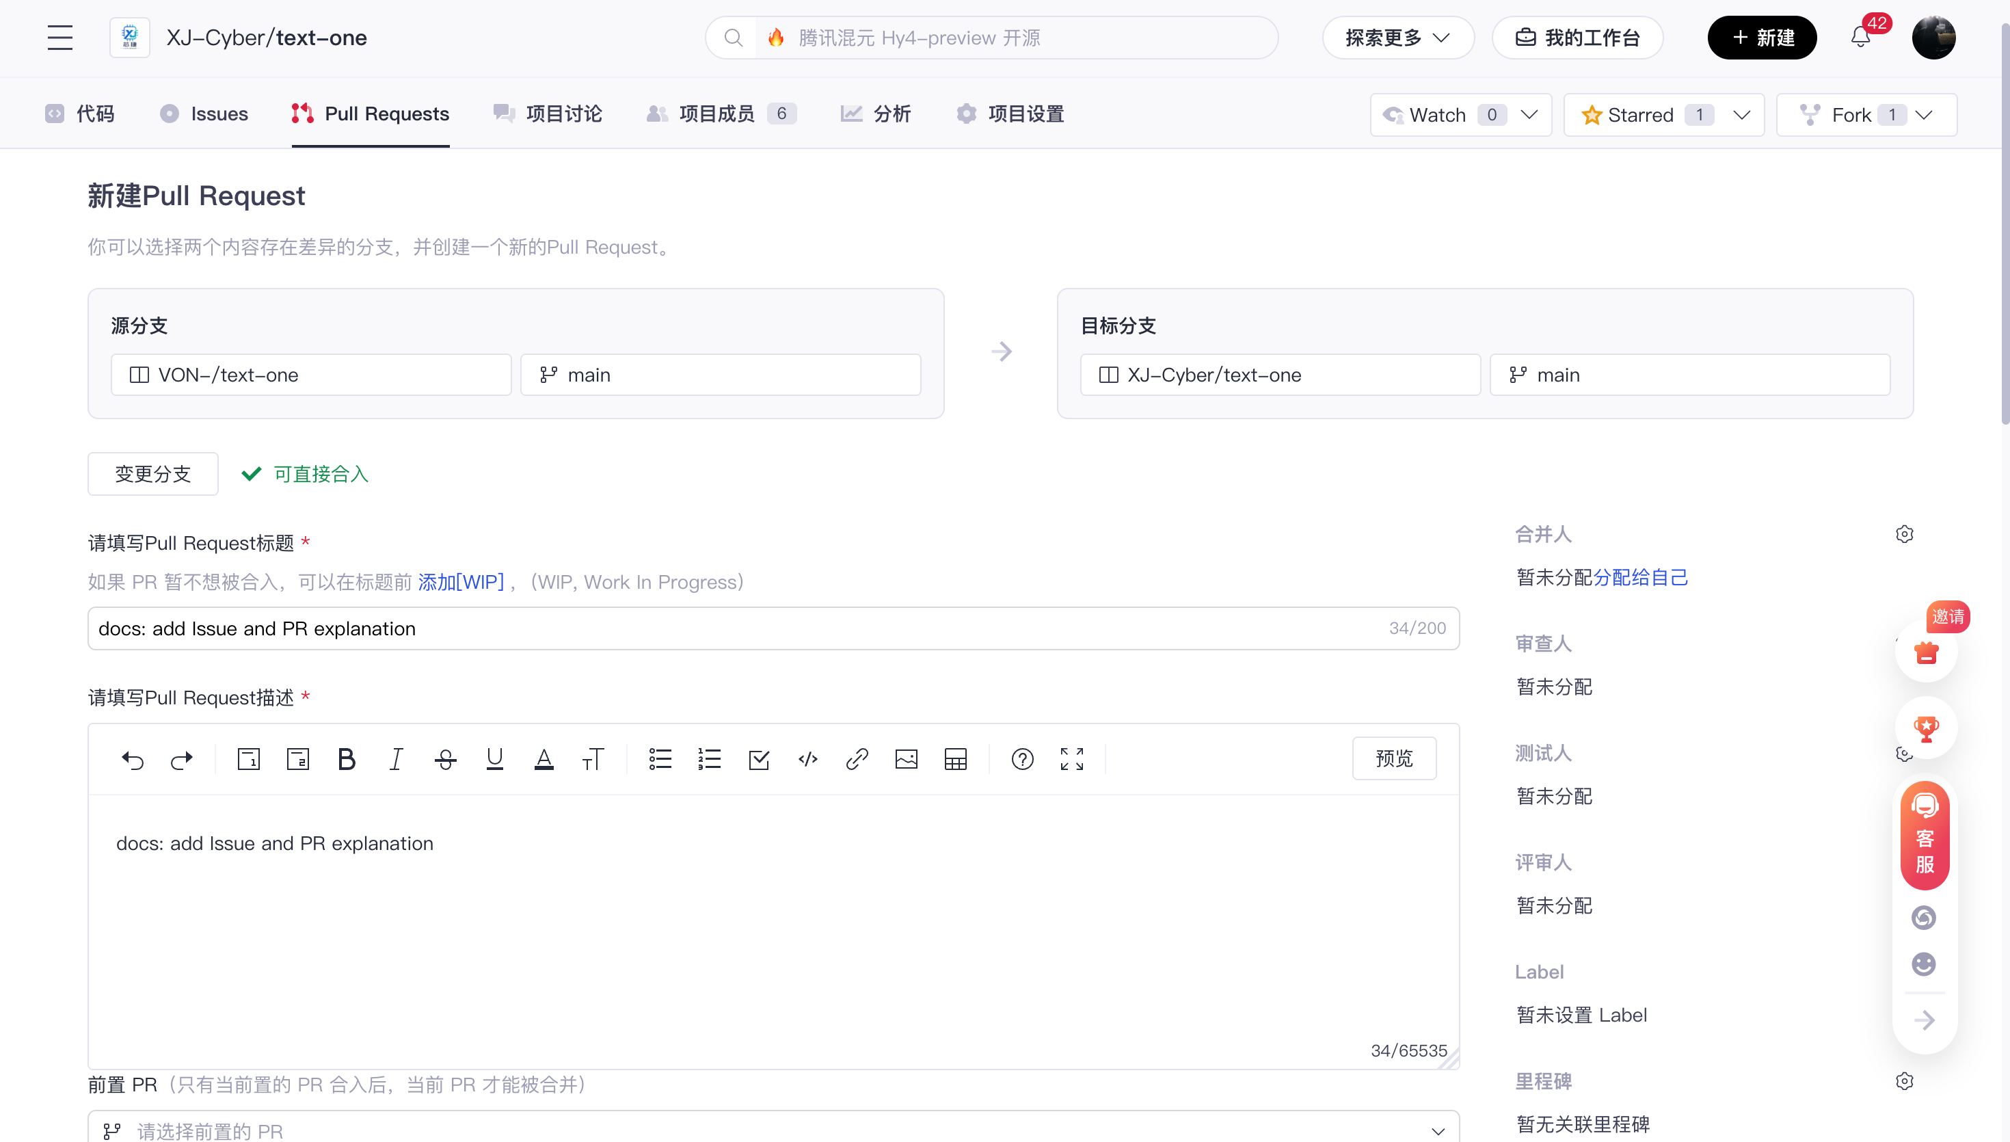This screenshot has width=2010, height=1142.
Task: Open the text color tool
Action: (544, 759)
